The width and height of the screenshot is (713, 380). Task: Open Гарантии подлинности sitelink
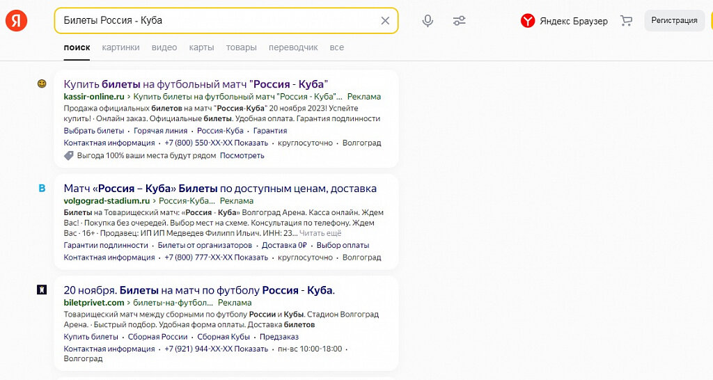(106, 245)
